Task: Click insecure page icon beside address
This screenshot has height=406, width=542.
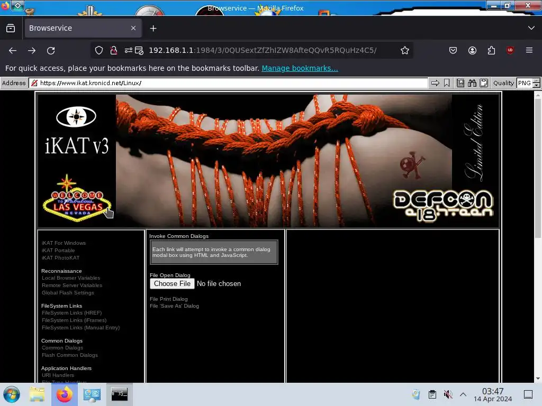Action: coord(34,83)
